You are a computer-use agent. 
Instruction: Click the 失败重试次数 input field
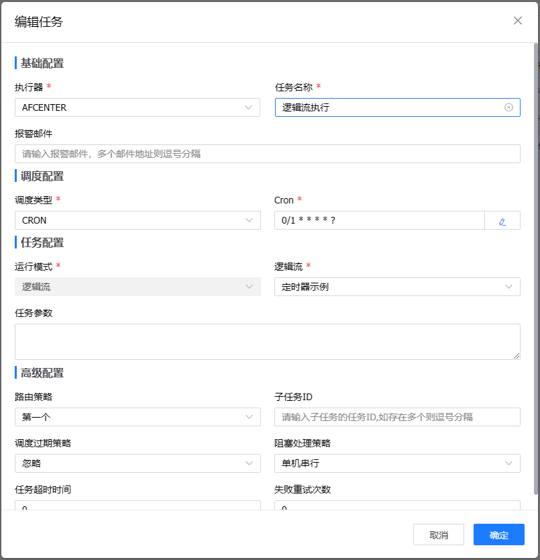tap(397, 506)
